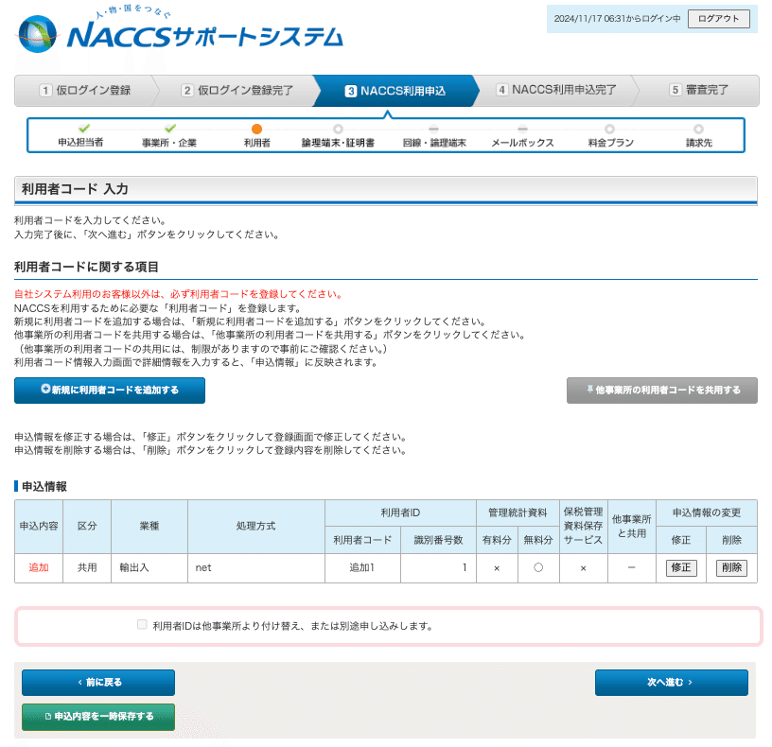The image size is (772, 747).
Task: Open the NACCS利用申込完了 tab
Action: (x=558, y=91)
